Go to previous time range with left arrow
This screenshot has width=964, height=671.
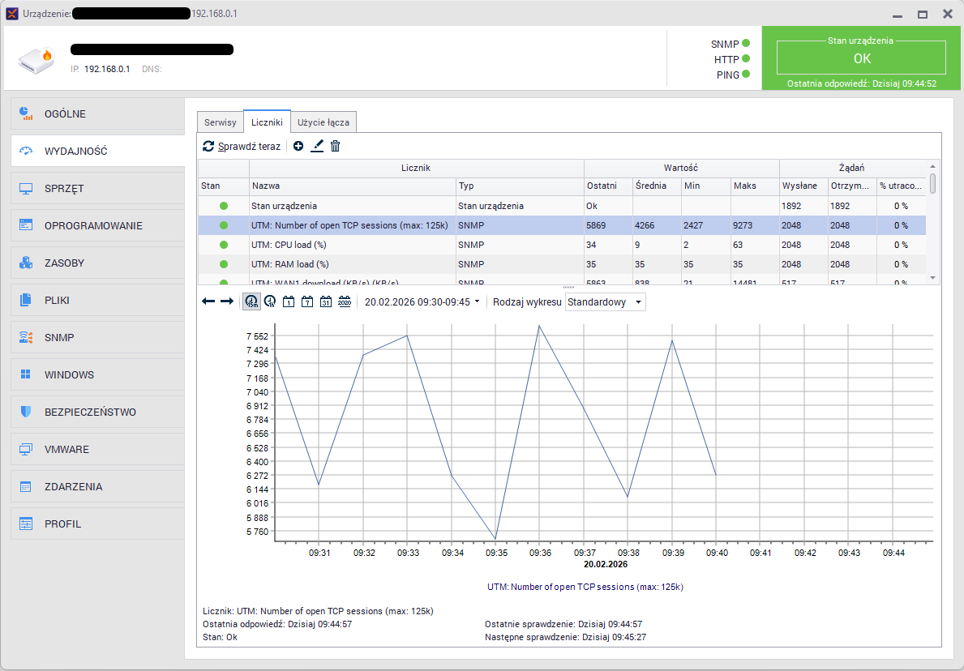[x=208, y=301]
